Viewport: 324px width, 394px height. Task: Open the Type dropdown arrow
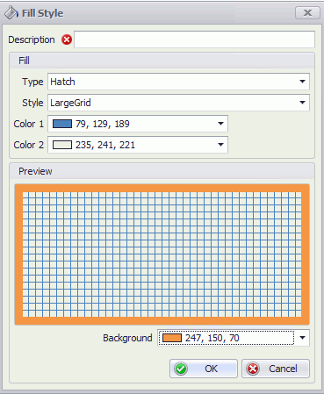click(303, 82)
